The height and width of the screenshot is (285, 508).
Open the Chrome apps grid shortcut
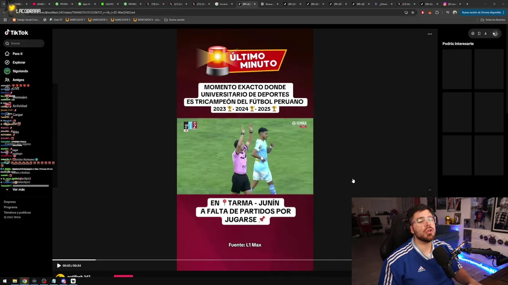tap(5, 20)
